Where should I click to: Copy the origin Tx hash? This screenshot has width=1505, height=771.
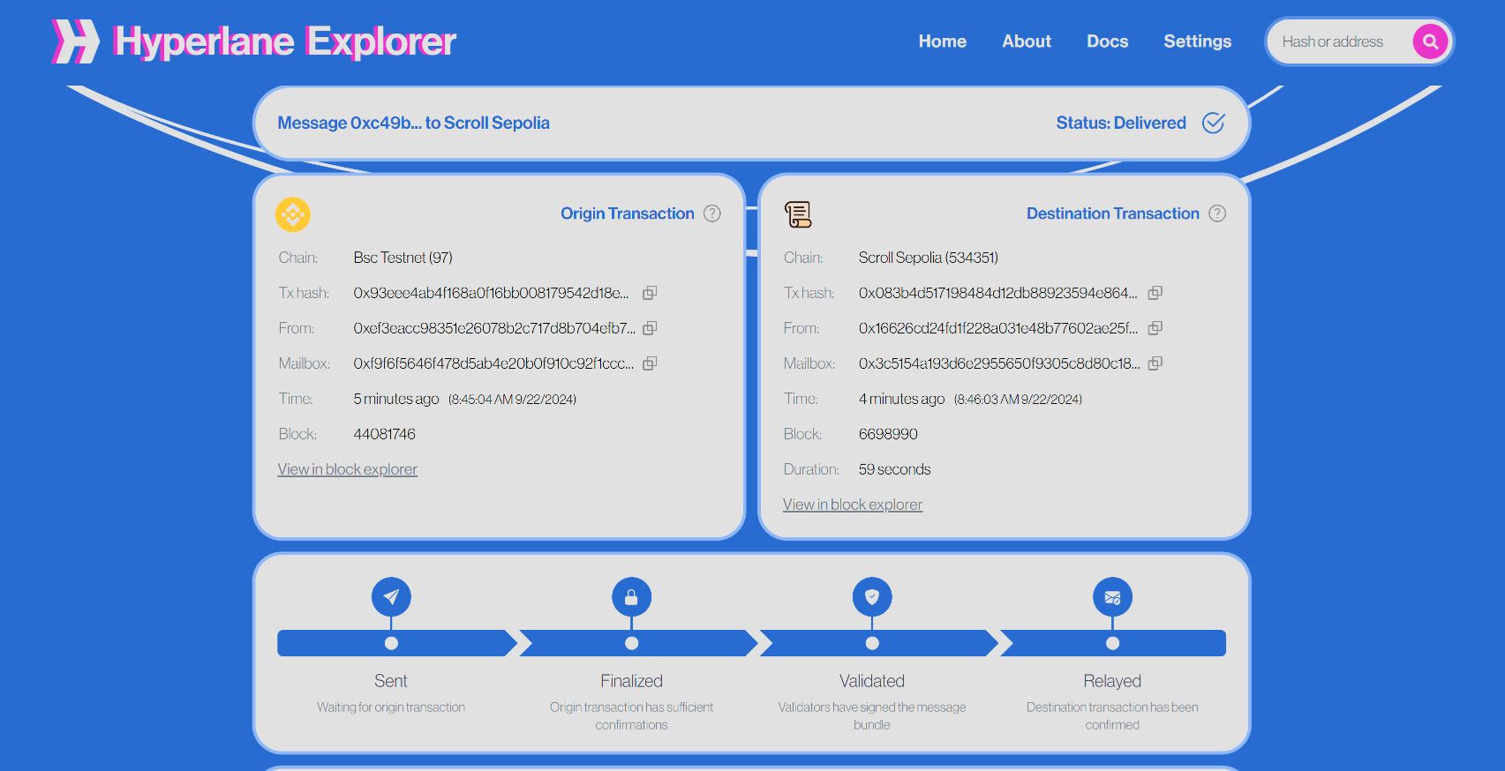(x=650, y=293)
